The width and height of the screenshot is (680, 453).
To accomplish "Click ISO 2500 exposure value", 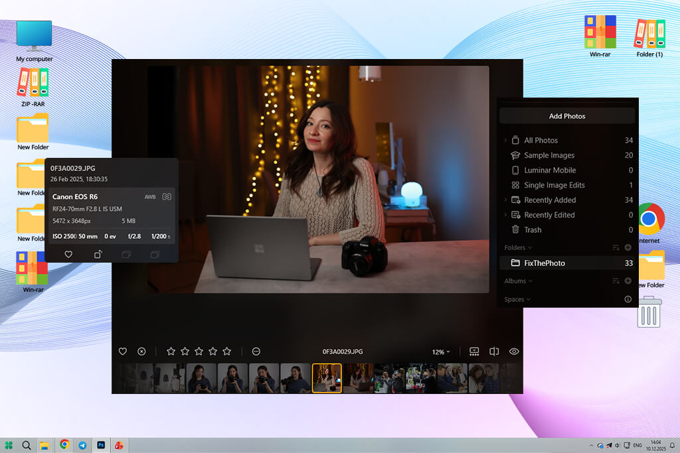I will point(64,237).
